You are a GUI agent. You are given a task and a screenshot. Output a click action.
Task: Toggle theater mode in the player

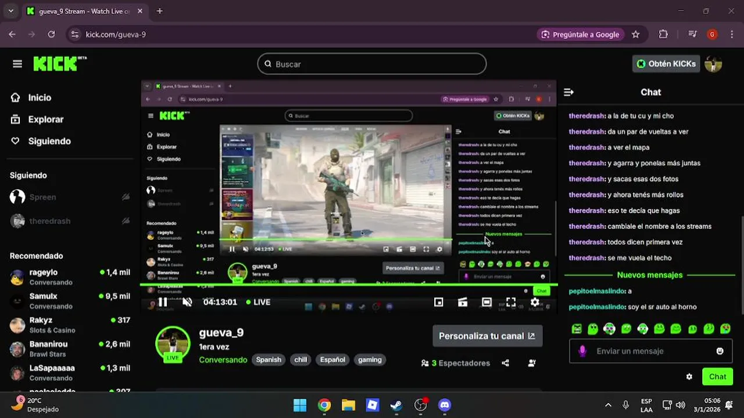pos(487,302)
